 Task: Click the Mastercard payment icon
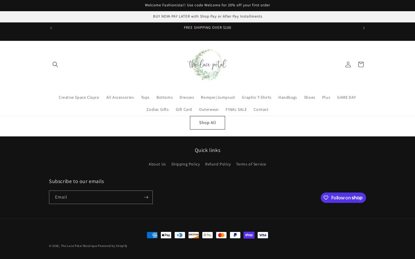tap(221, 235)
